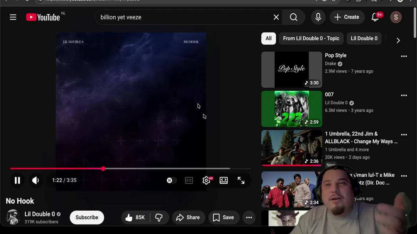417x234 pixels.
Task: Open Lil Double 0 channel under 007
Action: 336,103
